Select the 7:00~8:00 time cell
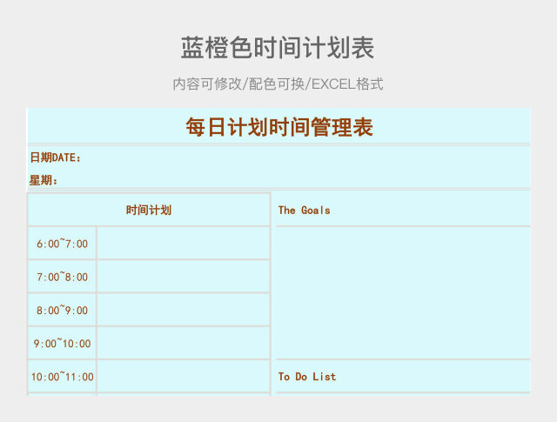This screenshot has height=422, width=557. pyautogui.click(x=63, y=277)
